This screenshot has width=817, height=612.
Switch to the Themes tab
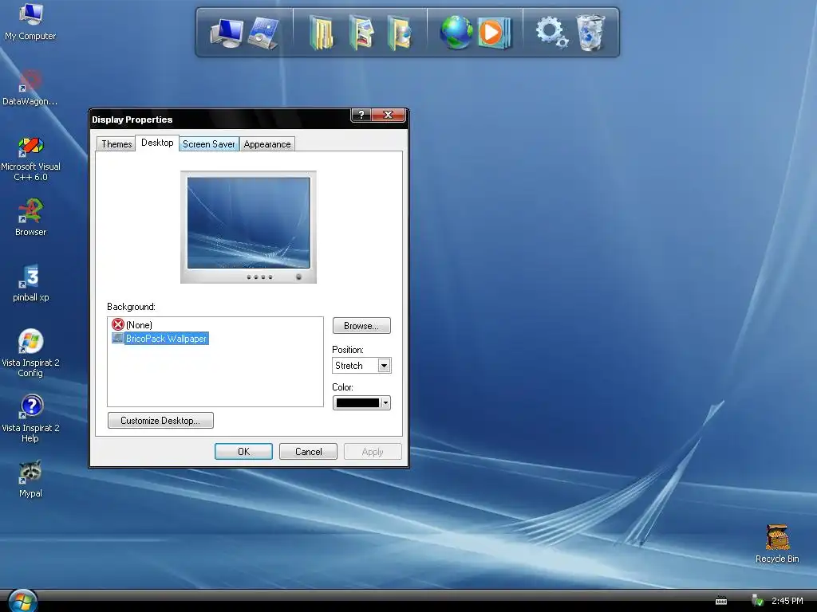pos(116,144)
